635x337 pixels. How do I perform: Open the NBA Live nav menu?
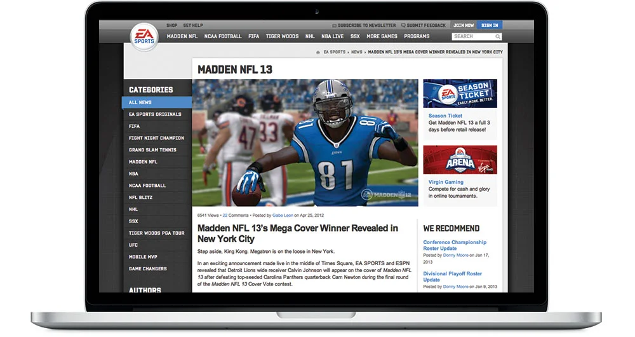pyautogui.click(x=333, y=36)
